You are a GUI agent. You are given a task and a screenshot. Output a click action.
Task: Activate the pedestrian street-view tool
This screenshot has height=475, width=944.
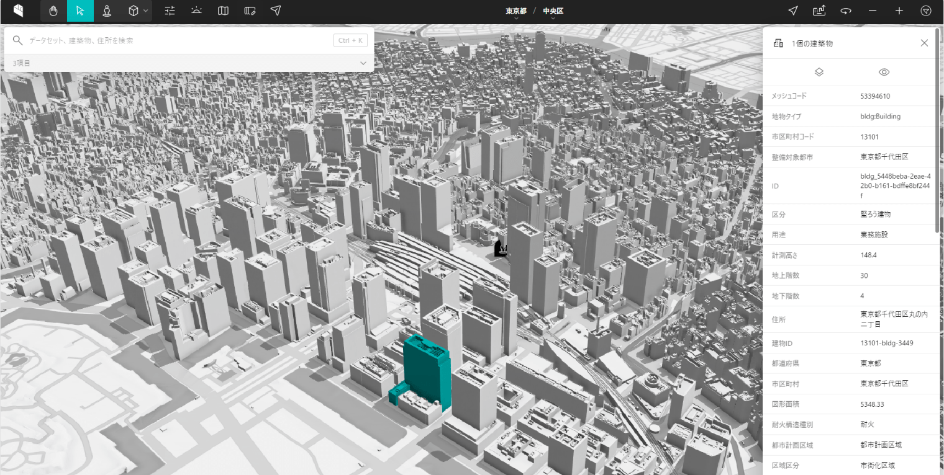(107, 11)
